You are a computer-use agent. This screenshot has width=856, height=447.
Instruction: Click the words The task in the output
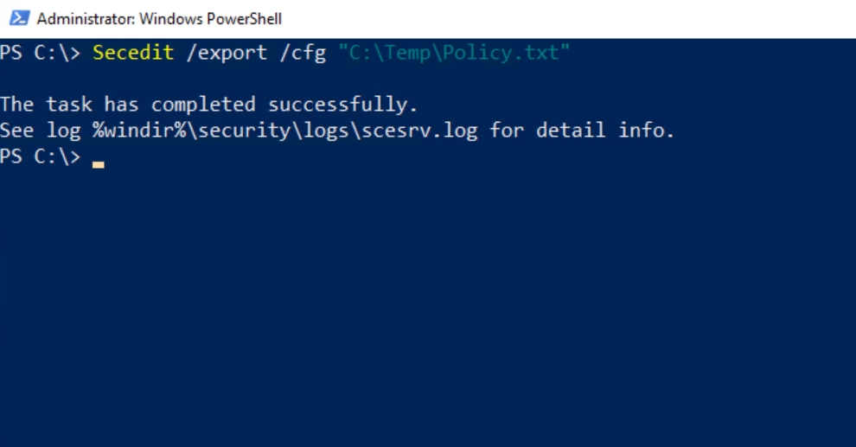point(47,105)
